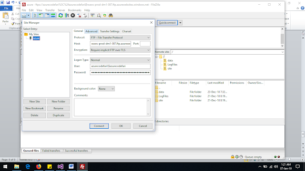Click Cancel in Site Manager

143,126
